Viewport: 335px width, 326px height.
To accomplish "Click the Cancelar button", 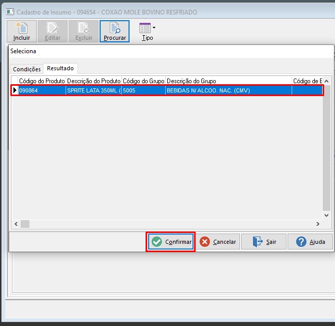I will point(218,242).
